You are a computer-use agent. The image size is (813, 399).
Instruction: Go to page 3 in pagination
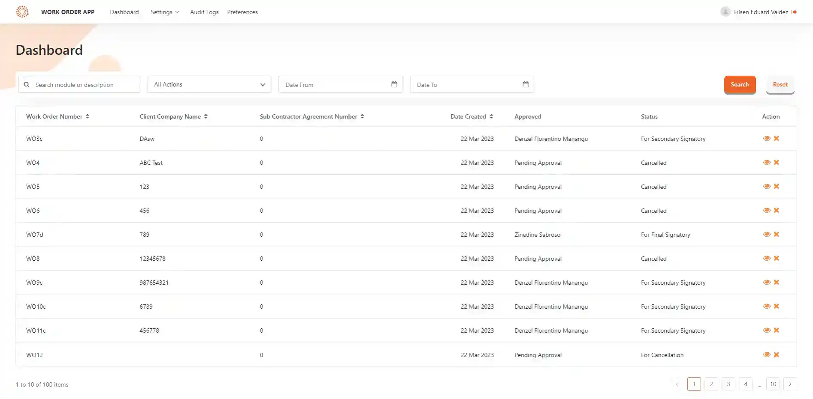coord(728,384)
